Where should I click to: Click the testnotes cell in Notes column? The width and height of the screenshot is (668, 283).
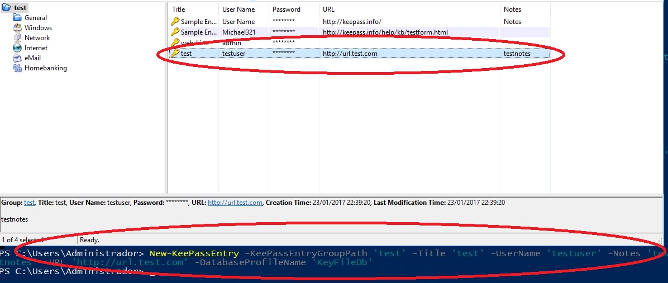point(517,54)
